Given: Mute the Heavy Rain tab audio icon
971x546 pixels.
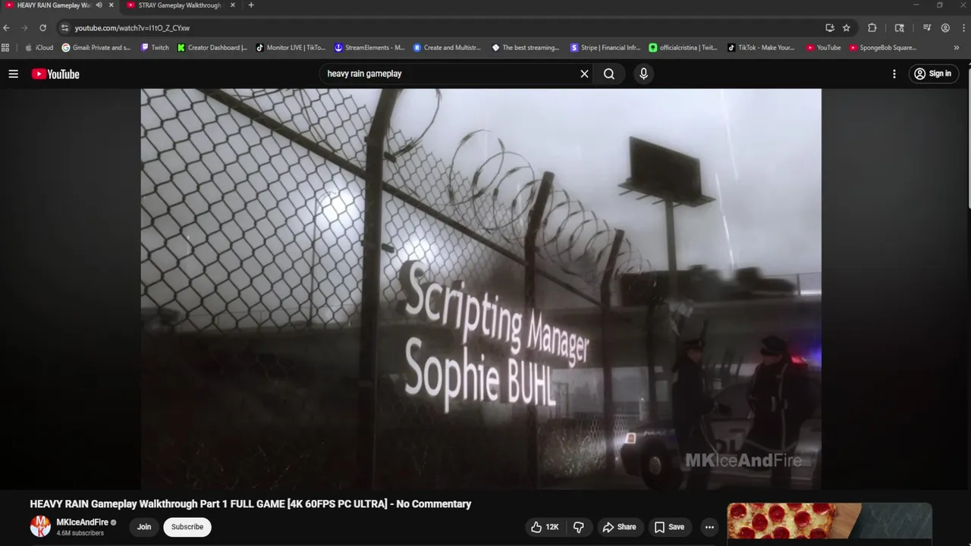Looking at the screenshot, I should (x=99, y=5).
